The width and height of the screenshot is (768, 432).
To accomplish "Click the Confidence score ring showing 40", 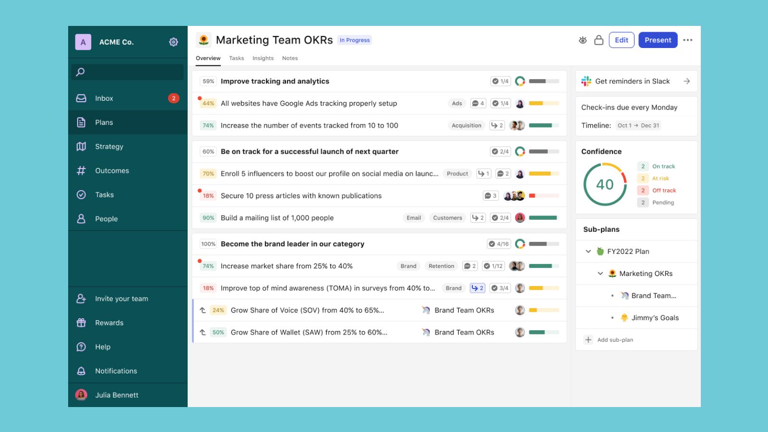I will click(x=604, y=184).
